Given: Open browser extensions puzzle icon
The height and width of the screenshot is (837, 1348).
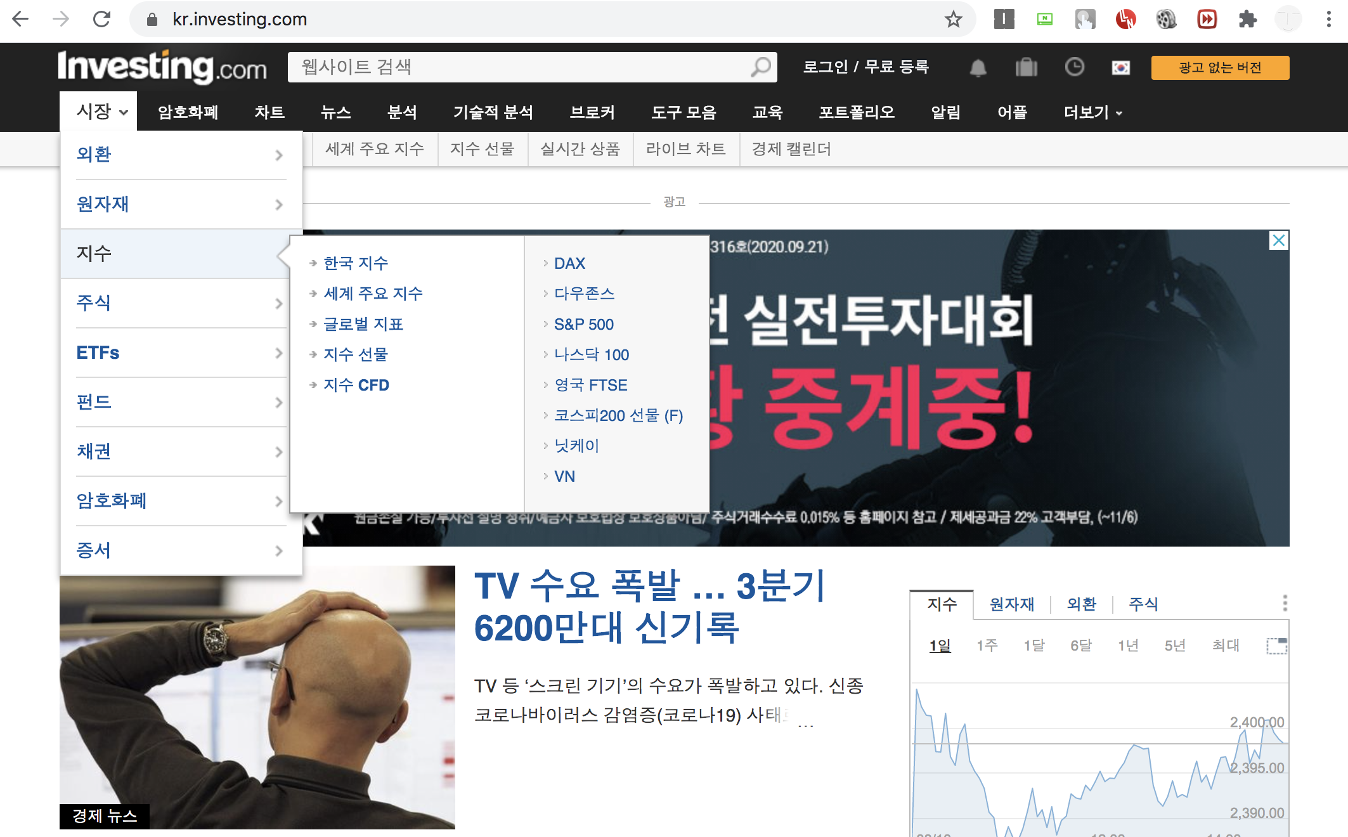Looking at the screenshot, I should tap(1247, 20).
